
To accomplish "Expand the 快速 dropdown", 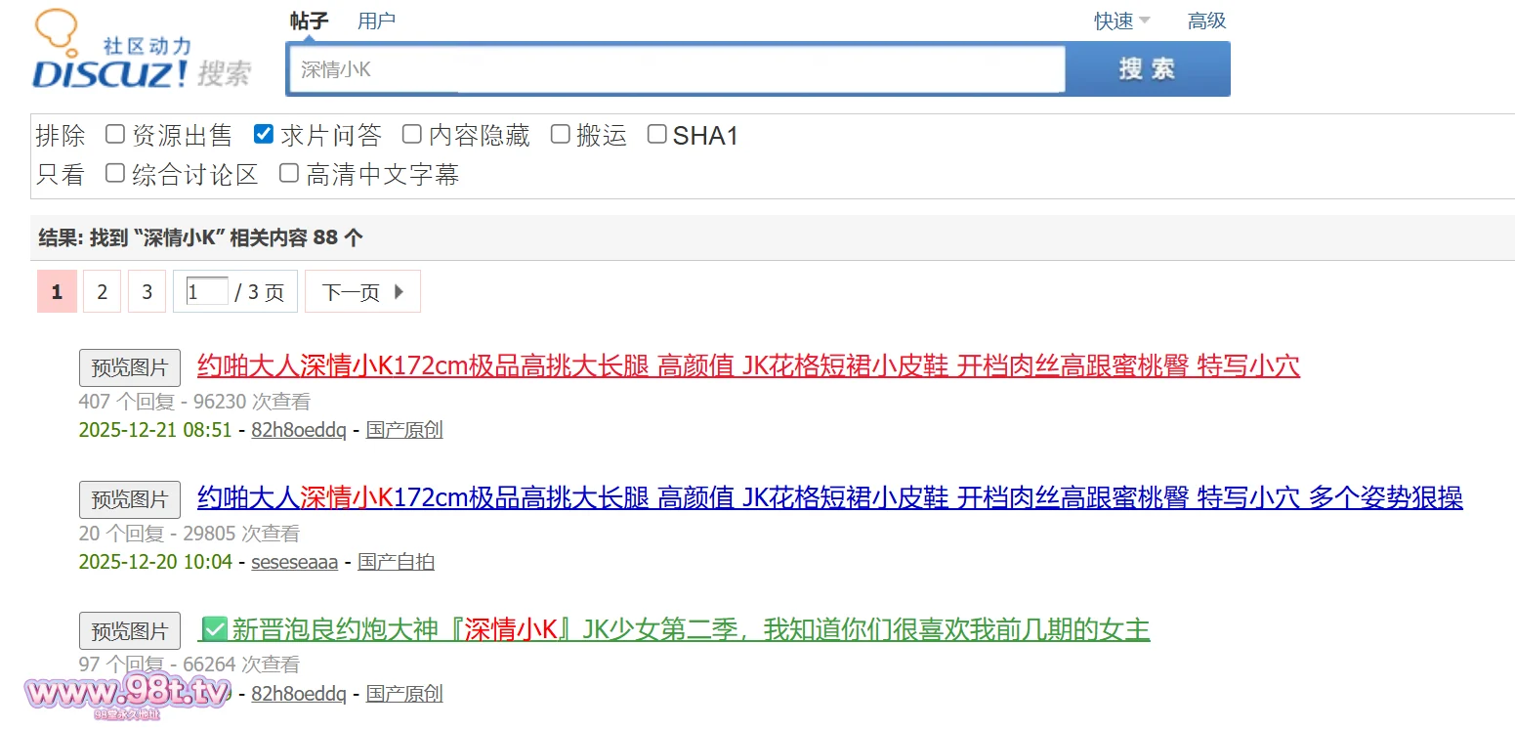I will click(x=1121, y=21).
